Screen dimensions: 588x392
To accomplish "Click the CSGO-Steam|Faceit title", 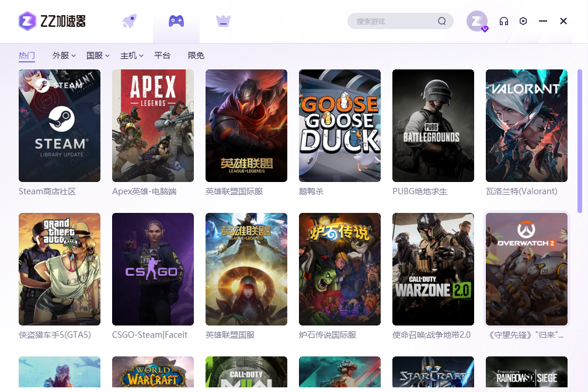I will tap(149, 335).
